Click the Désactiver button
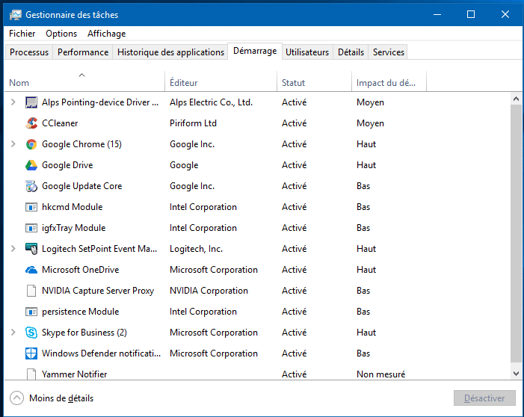 [x=484, y=398]
